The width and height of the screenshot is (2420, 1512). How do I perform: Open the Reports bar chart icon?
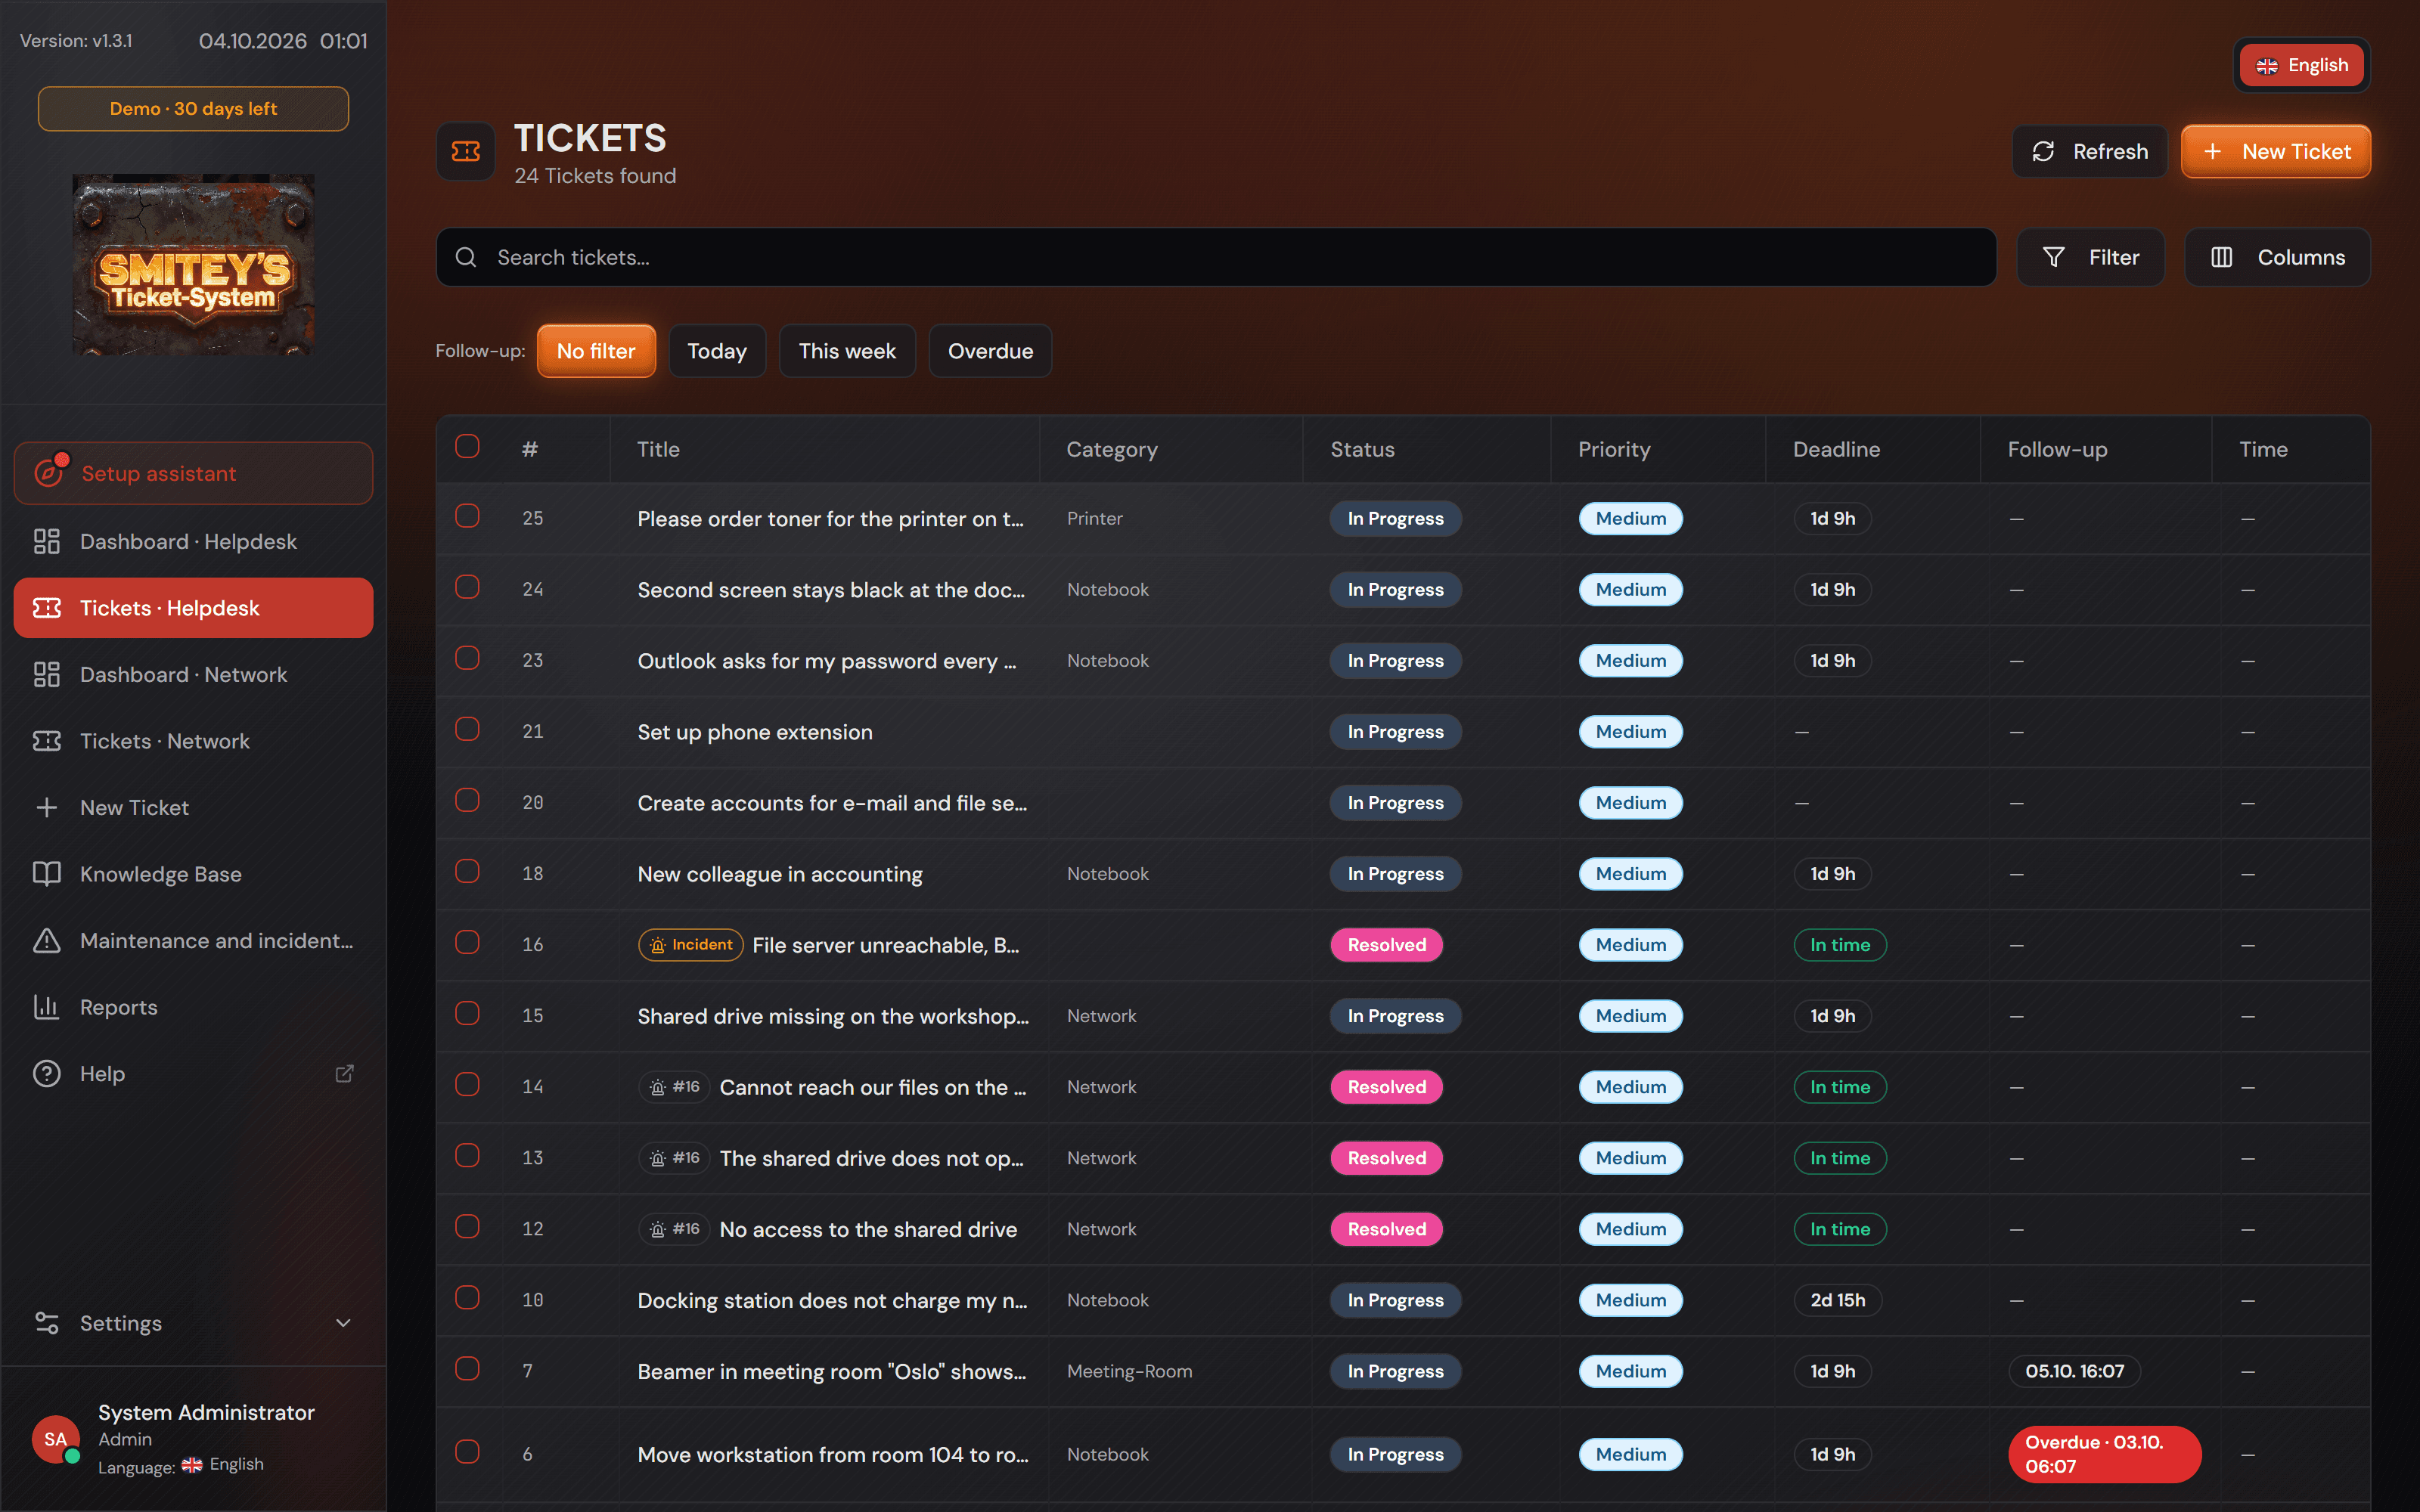tap(47, 1007)
